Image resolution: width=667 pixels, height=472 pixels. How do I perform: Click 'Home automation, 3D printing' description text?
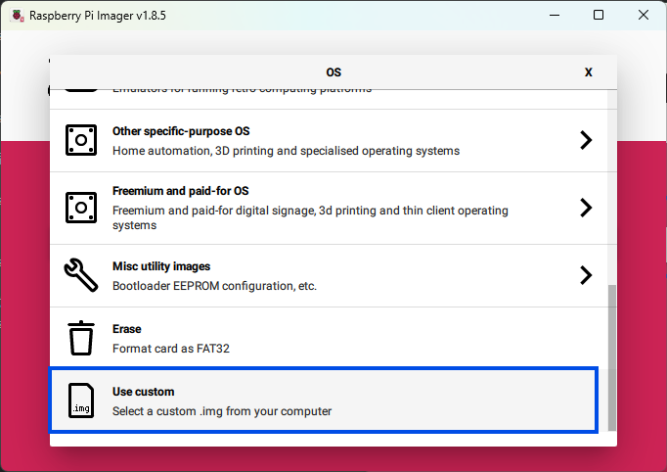pos(286,151)
